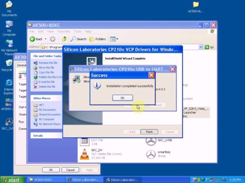The height and width of the screenshot is (183, 245).
Task: Open the Help menu
Action: (x=88, y=32)
